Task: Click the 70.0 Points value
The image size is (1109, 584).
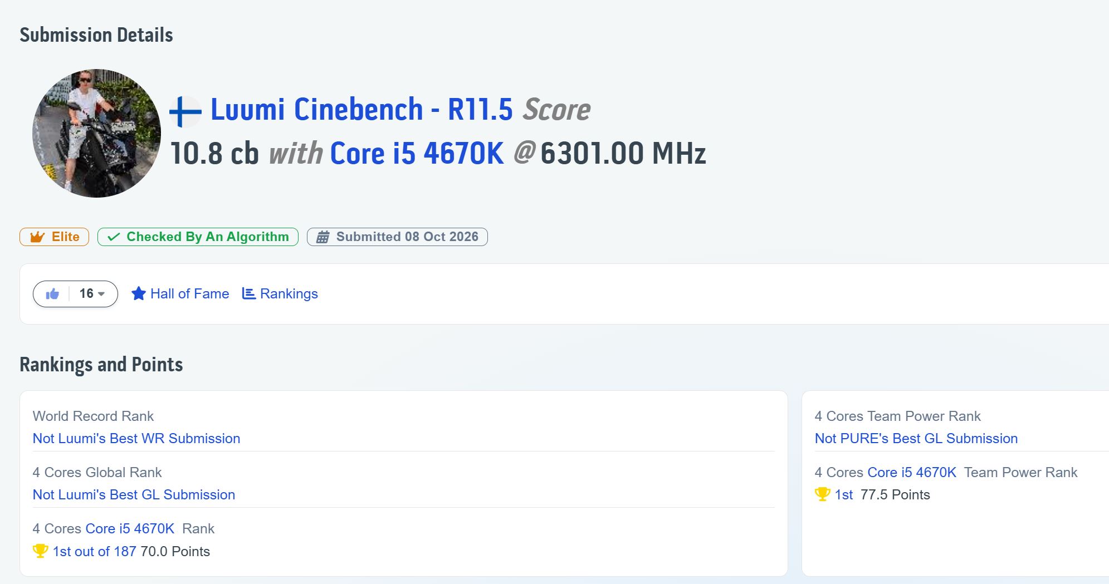Action: 175,552
